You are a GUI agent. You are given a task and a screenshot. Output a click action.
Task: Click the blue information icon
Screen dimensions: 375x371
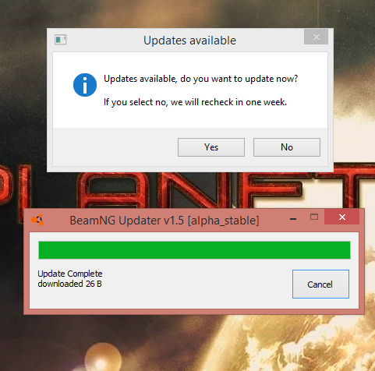[x=85, y=85]
